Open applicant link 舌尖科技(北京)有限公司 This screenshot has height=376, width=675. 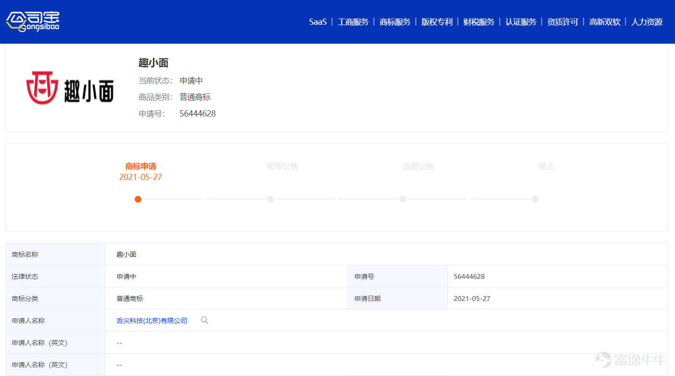[x=152, y=320]
